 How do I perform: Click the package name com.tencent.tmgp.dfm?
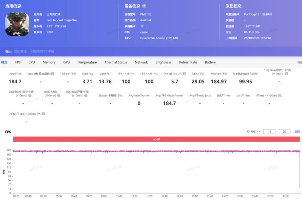[62, 20]
